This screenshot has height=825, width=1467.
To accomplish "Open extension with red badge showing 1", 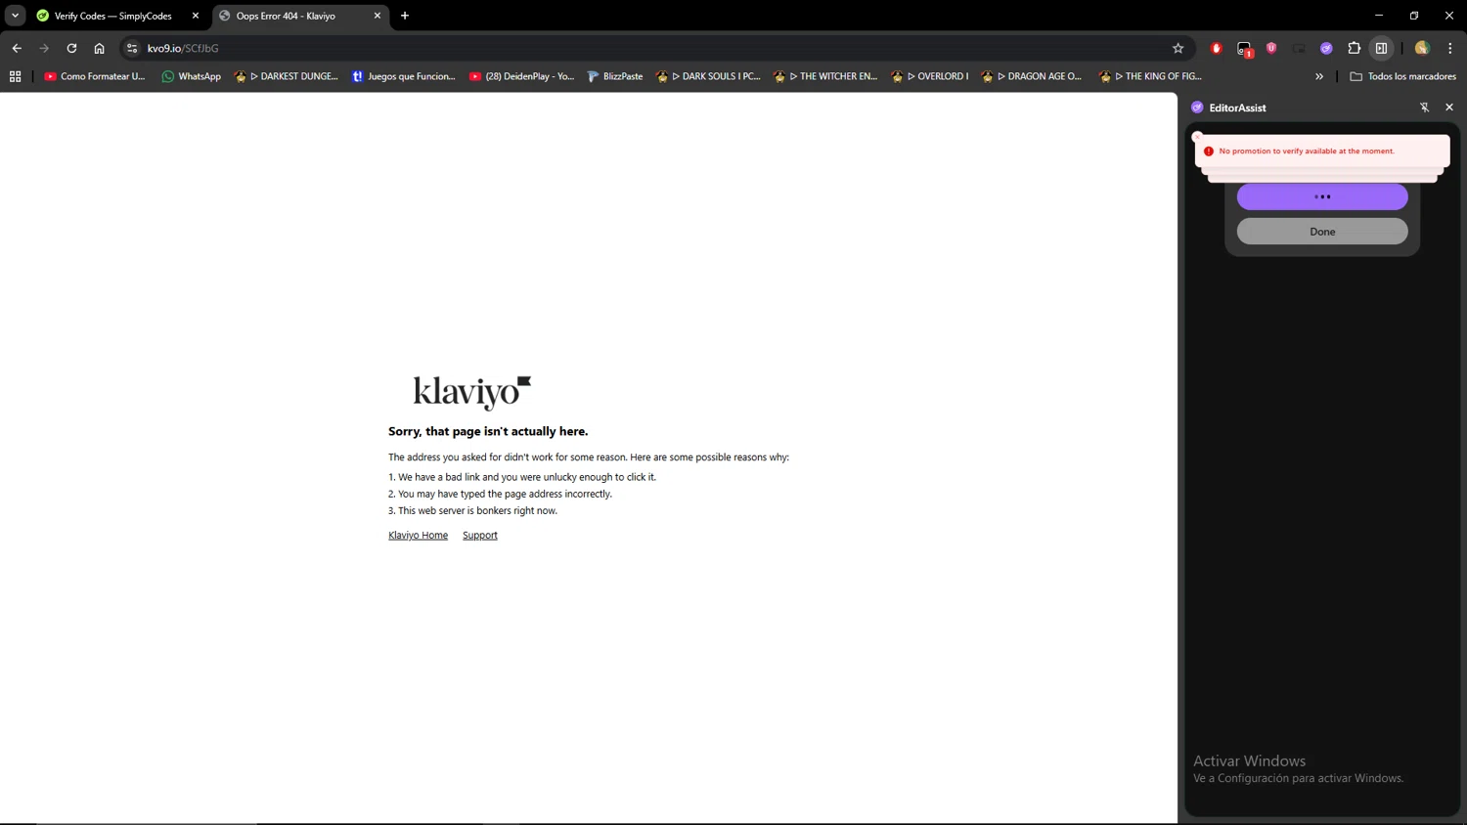I will 1244,49.
